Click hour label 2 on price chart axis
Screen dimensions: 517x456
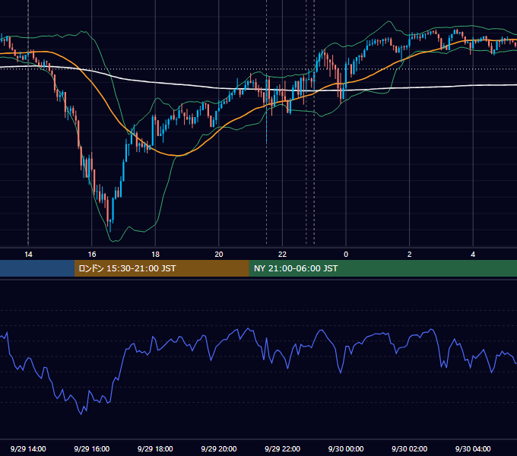(x=410, y=255)
